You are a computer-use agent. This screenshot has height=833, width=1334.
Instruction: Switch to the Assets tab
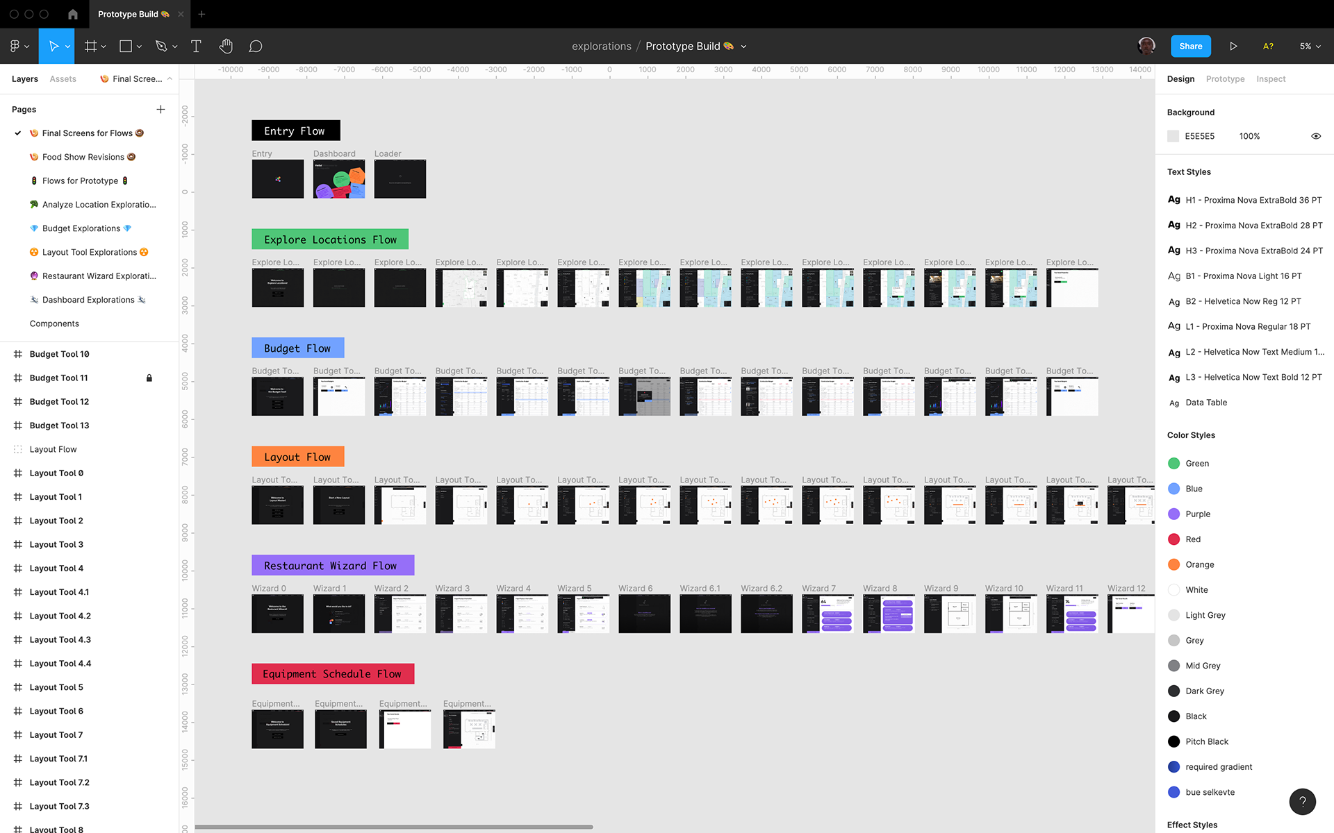[x=63, y=79]
